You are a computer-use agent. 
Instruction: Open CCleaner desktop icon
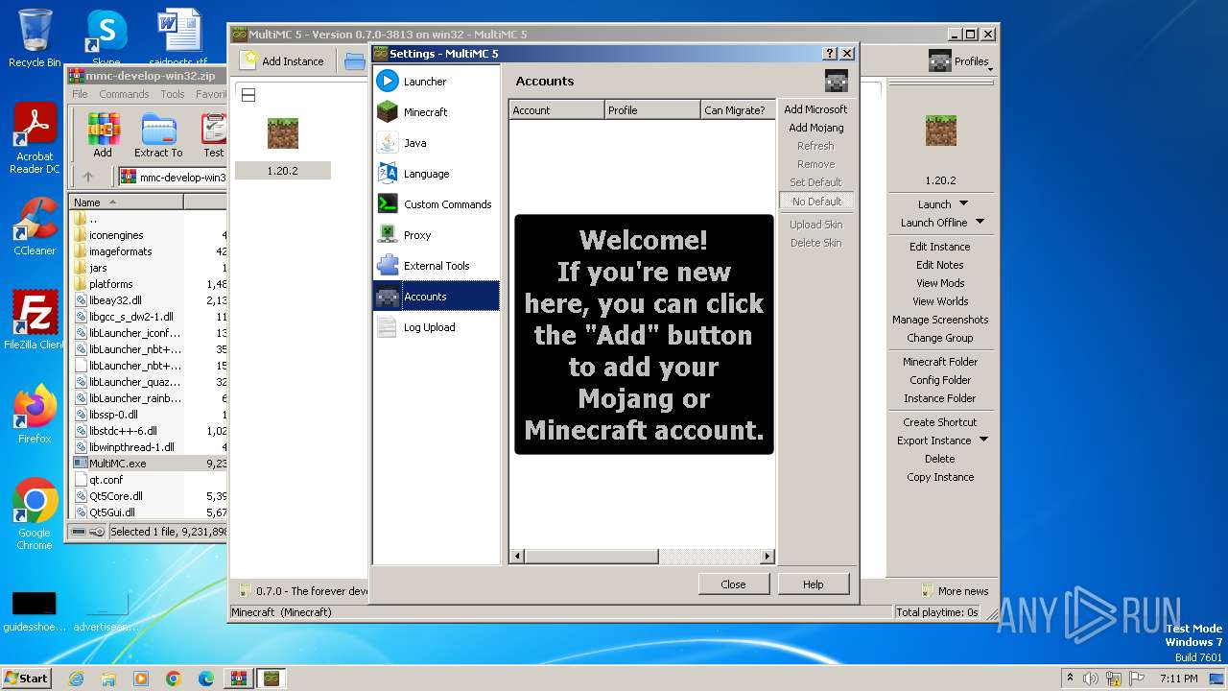click(35, 226)
